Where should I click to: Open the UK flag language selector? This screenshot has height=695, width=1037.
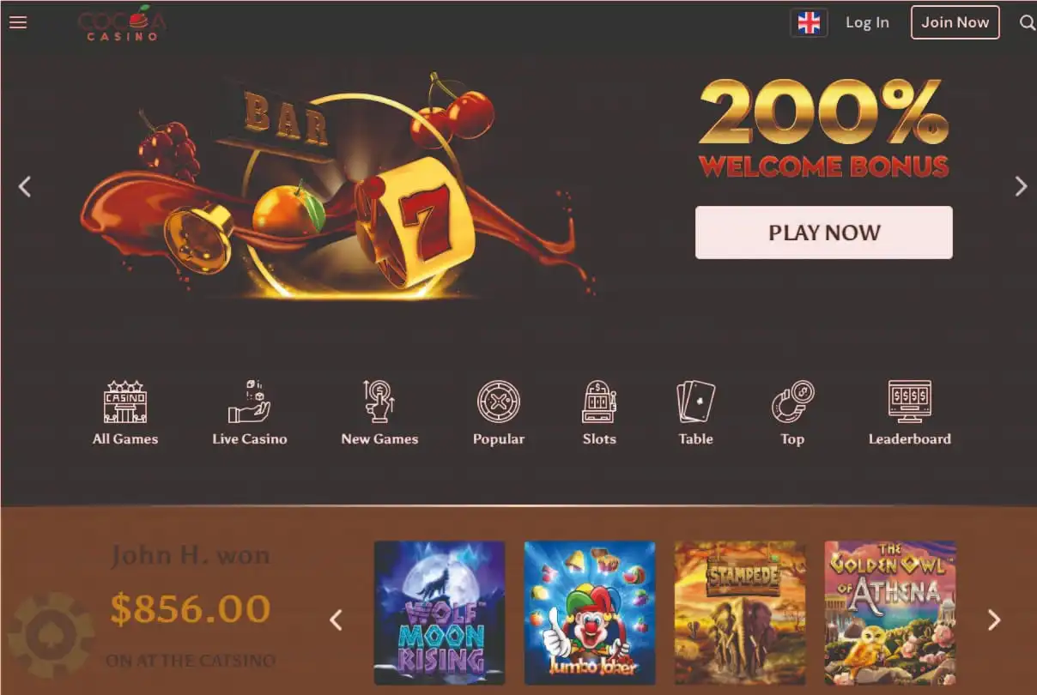809,22
